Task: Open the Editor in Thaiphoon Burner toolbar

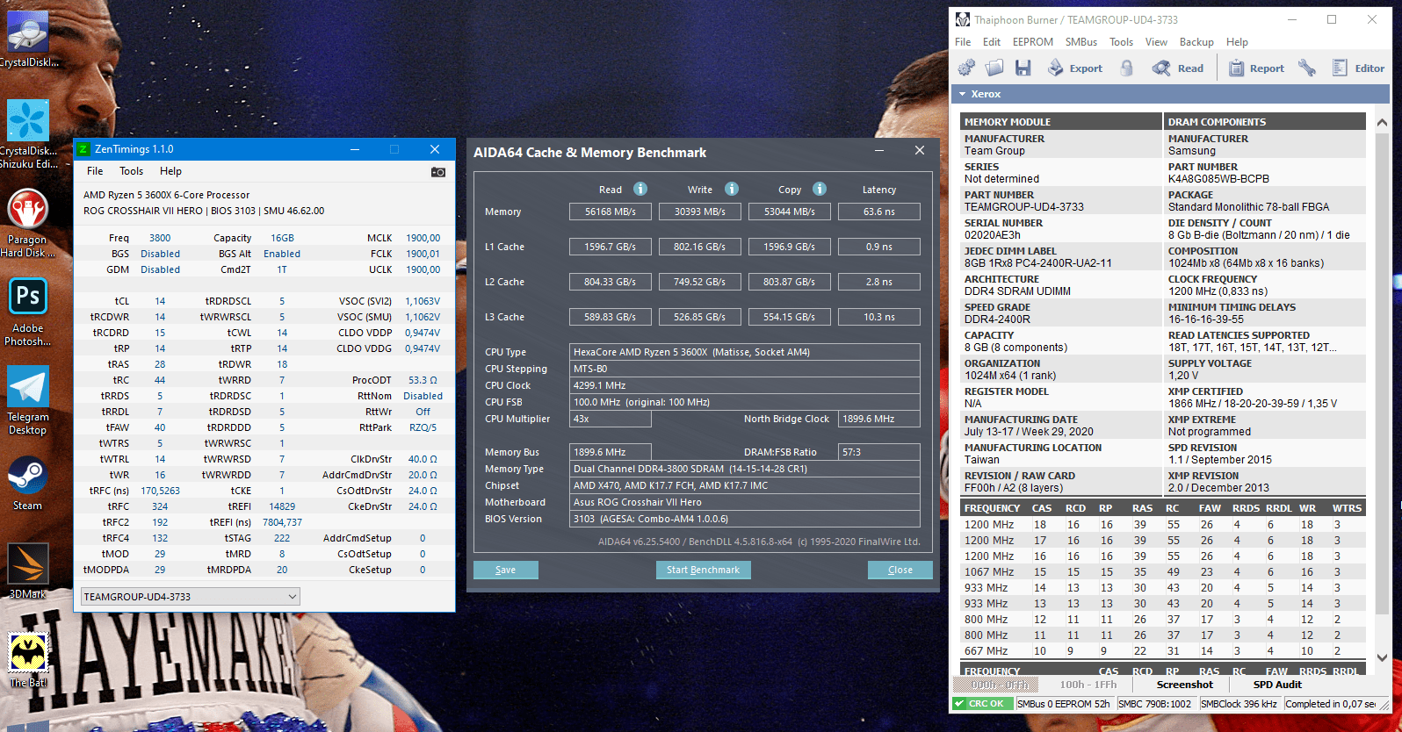Action: click(1358, 68)
